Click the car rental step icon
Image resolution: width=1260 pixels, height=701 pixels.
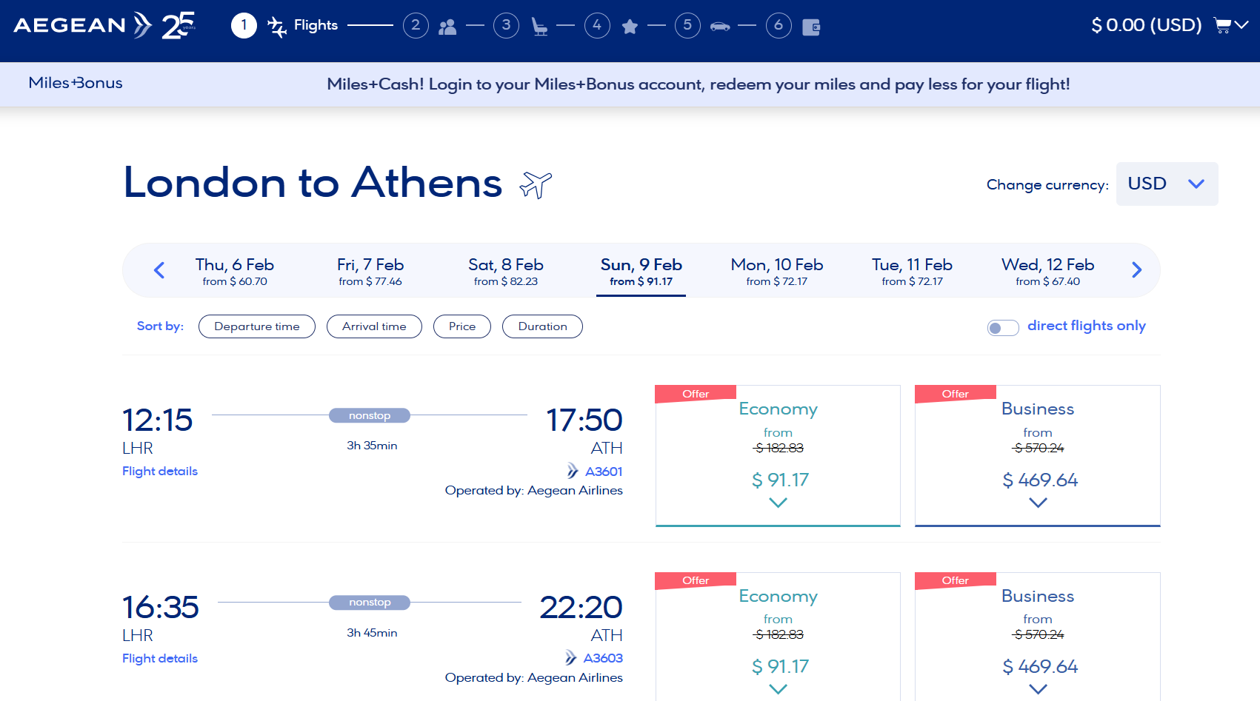point(720,27)
